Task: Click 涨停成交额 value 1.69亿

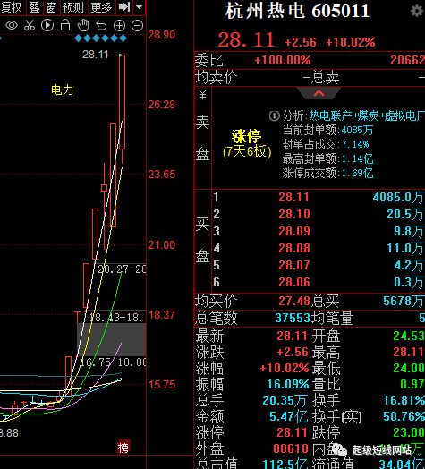Action: click(x=357, y=173)
